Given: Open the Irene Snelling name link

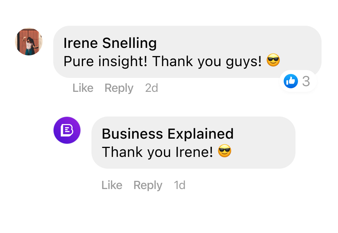Looking at the screenshot, I should click(110, 43).
